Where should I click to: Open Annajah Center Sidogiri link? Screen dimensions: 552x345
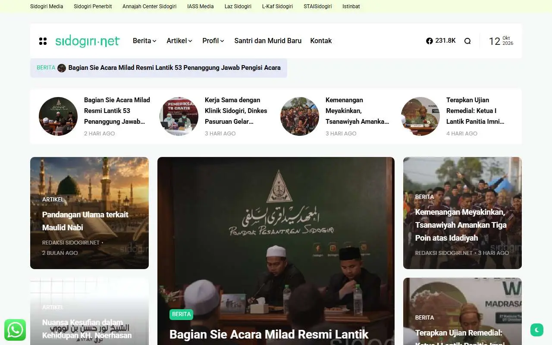coord(150,6)
